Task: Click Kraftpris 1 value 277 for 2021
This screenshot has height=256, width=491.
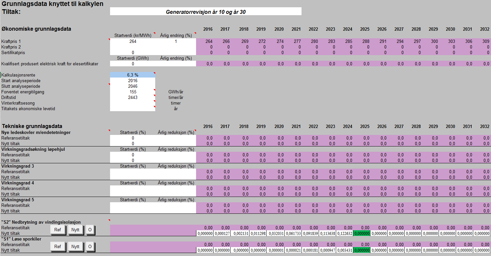Action: pos(297,42)
